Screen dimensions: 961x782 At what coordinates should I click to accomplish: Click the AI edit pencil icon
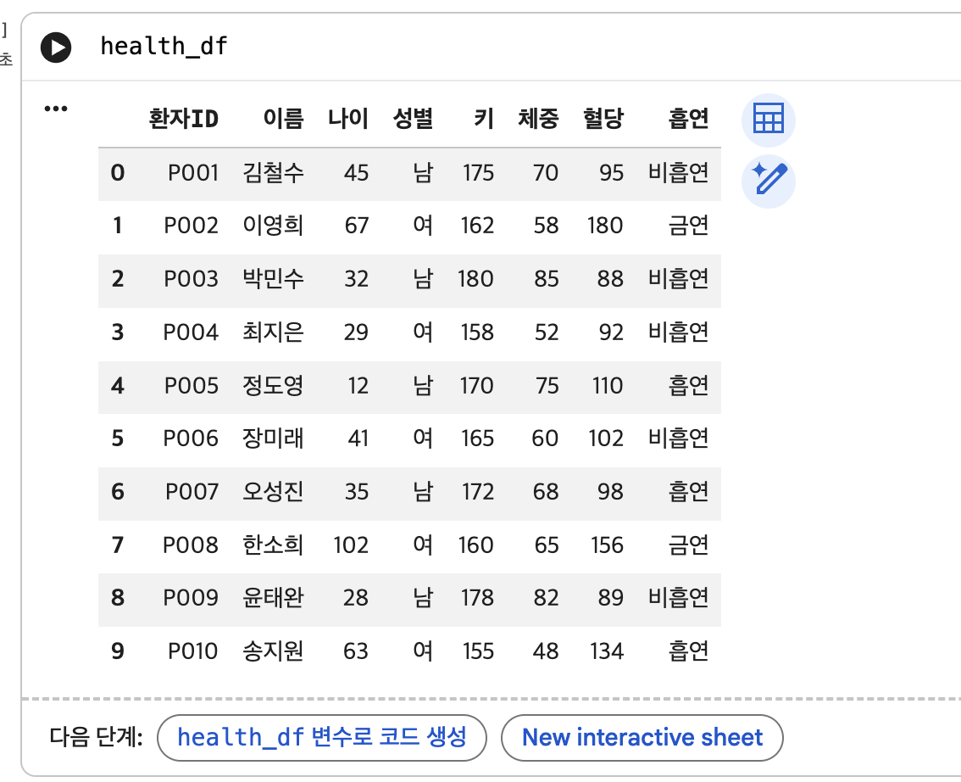[768, 181]
